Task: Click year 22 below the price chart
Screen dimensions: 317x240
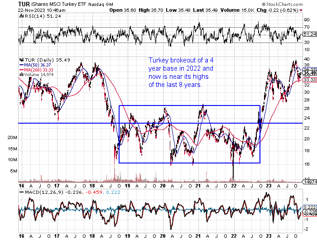Action: pos(234,186)
